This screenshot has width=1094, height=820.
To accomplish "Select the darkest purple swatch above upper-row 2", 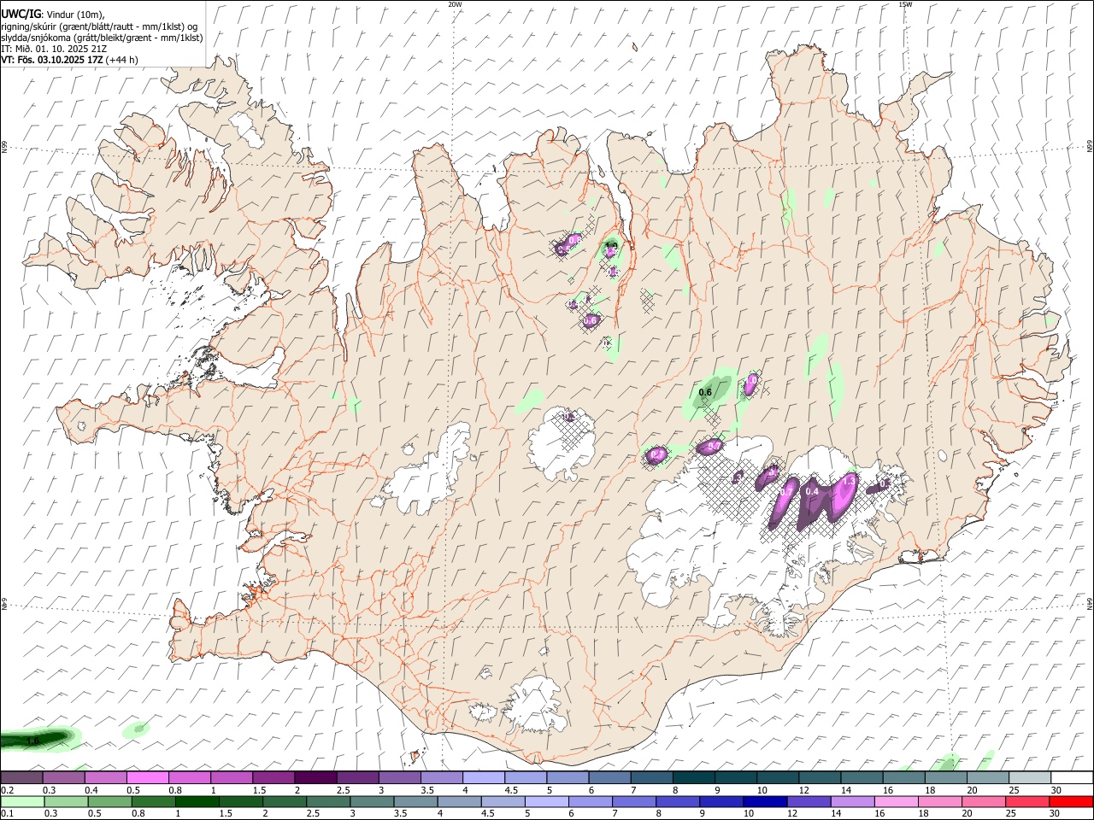I will [x=315, y=777].
